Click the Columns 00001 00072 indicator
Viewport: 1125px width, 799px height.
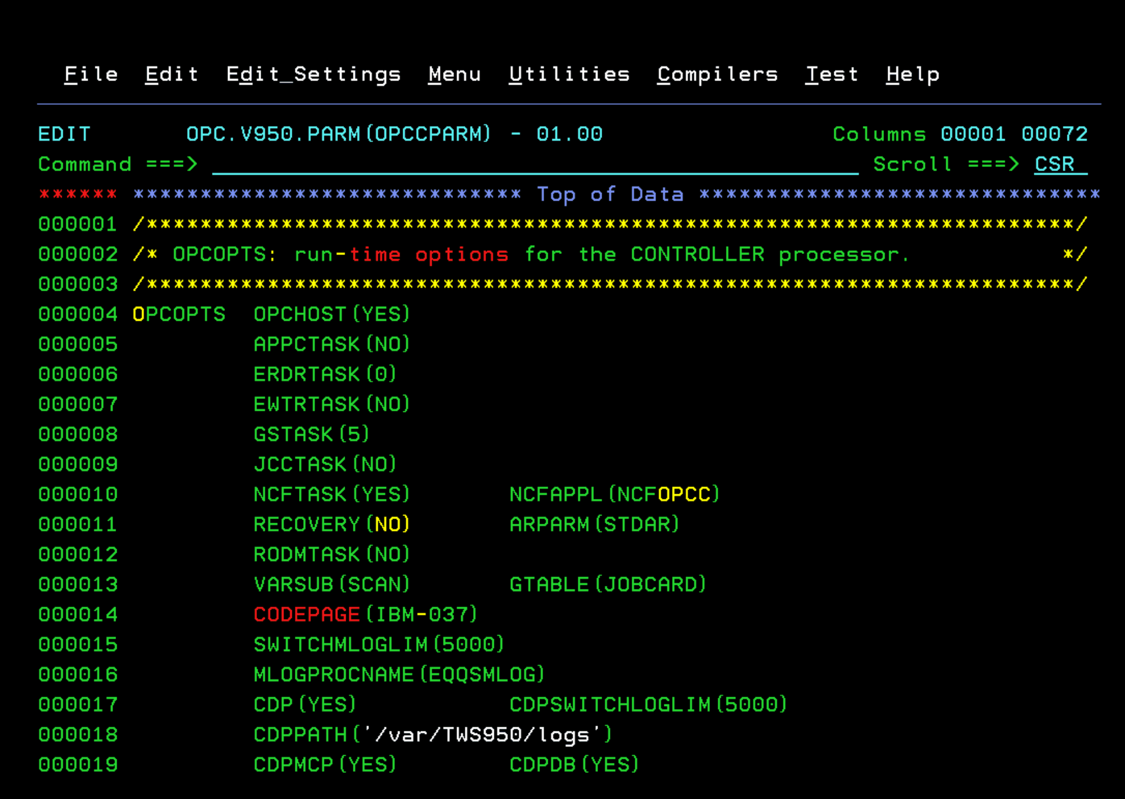pyautogui.click(x=959, y=134)
